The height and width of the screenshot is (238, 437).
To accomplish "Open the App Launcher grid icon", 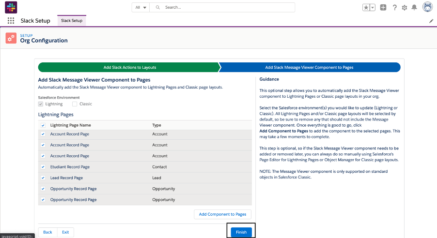I will [11, 21].
